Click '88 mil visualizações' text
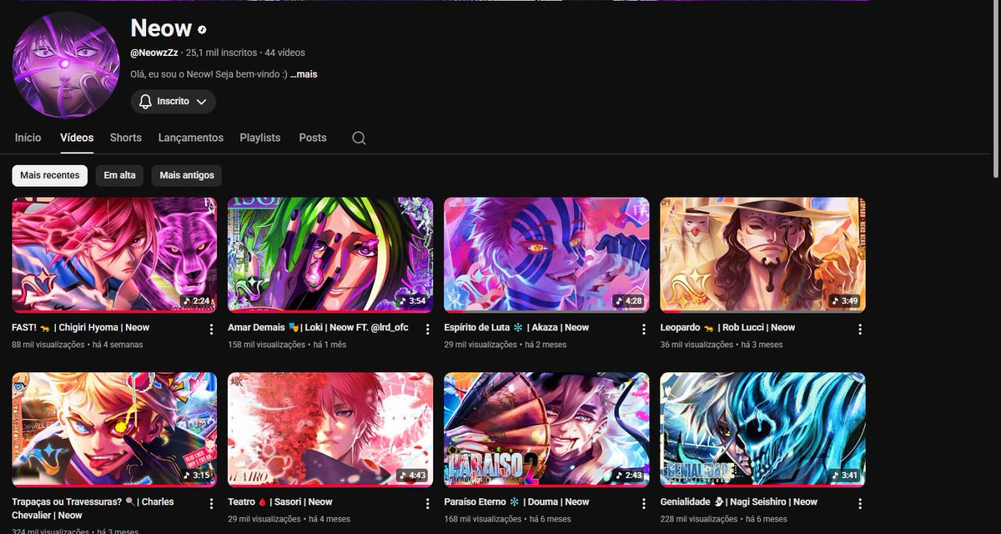The image size is (1001, 534). (x=48, y=345)
